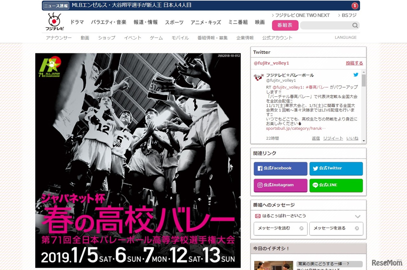Click the 返信 link under tweet

tap(316, 138)
